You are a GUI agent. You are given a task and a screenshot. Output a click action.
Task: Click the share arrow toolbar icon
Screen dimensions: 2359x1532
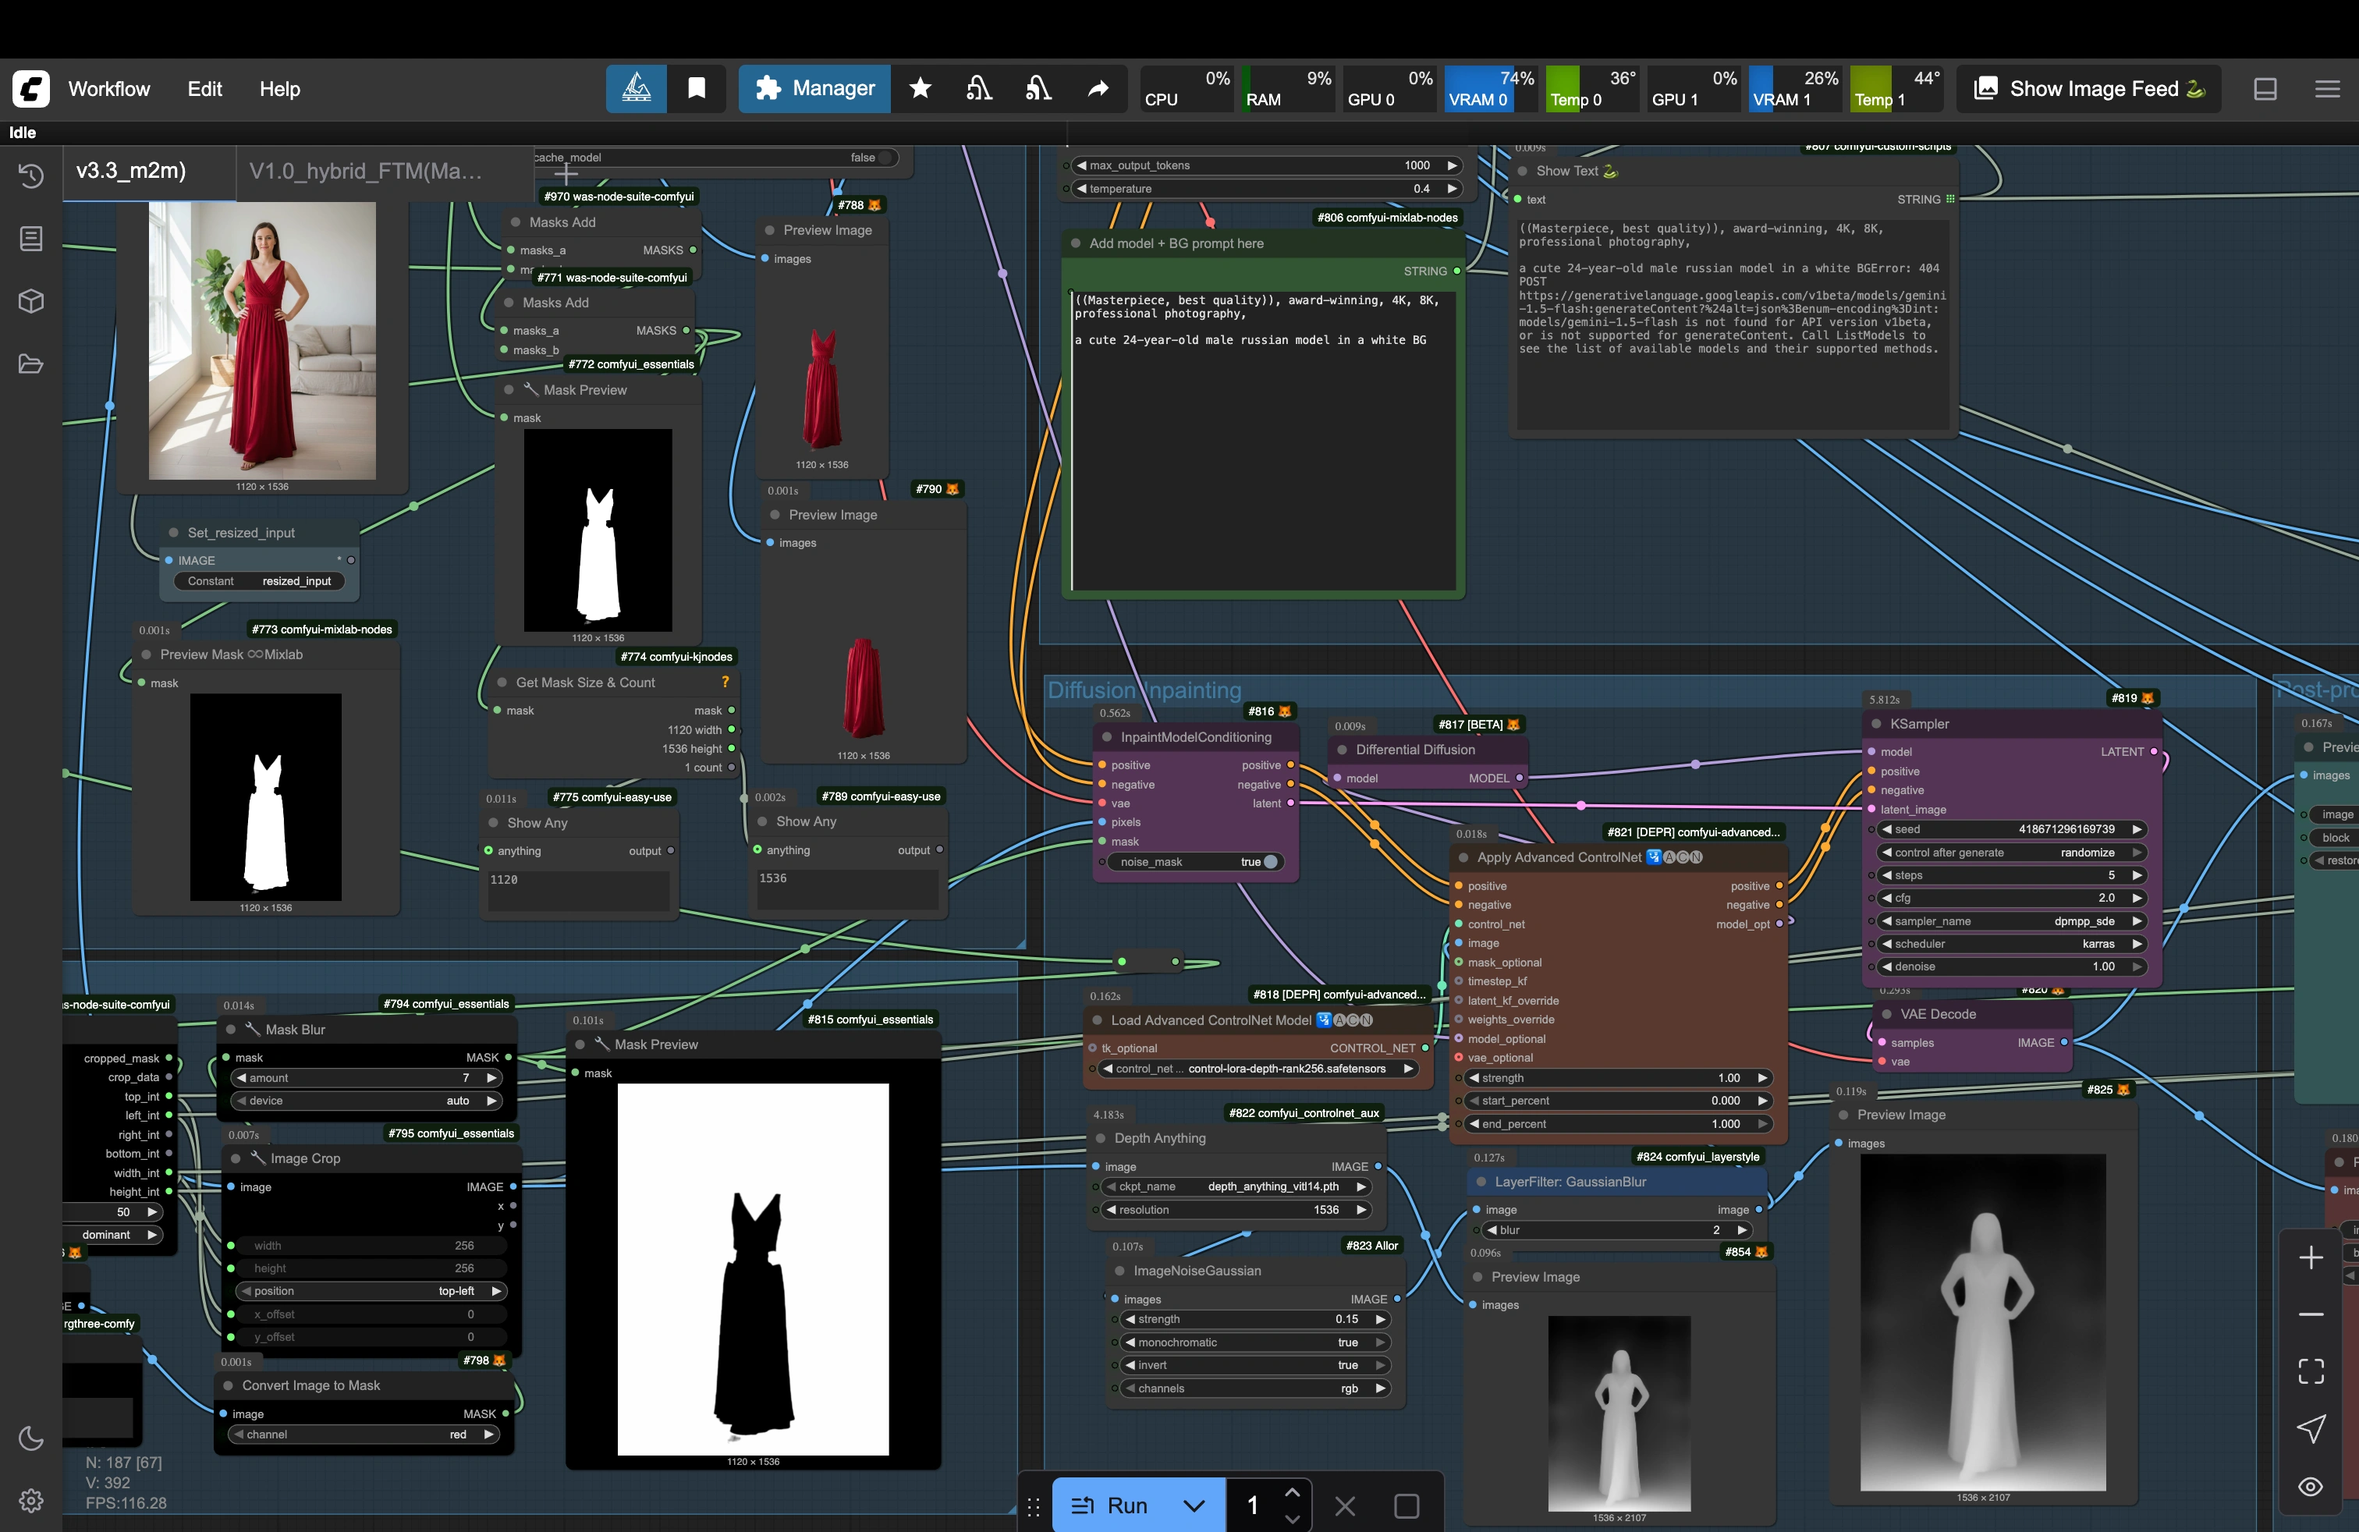pos(1098,89)
